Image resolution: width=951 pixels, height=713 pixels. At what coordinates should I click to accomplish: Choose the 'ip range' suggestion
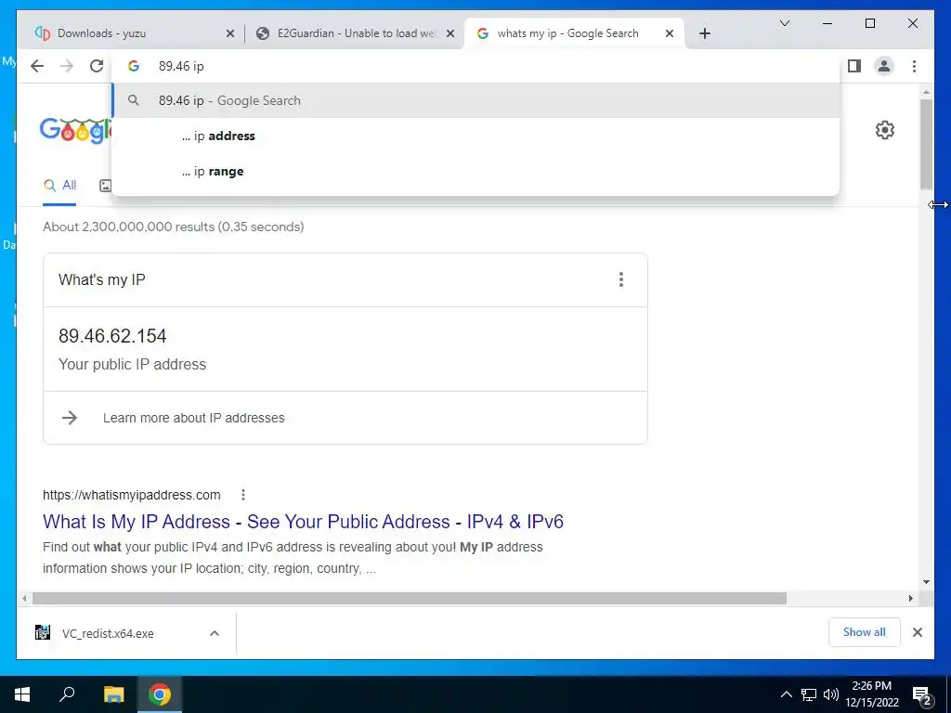(x=476, y=171)
